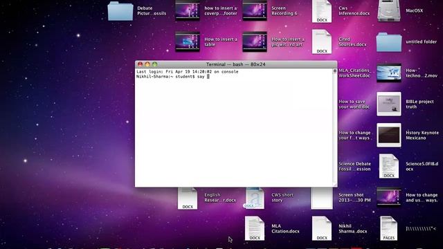Select the untitled folder icon

(x=389, y=42)
